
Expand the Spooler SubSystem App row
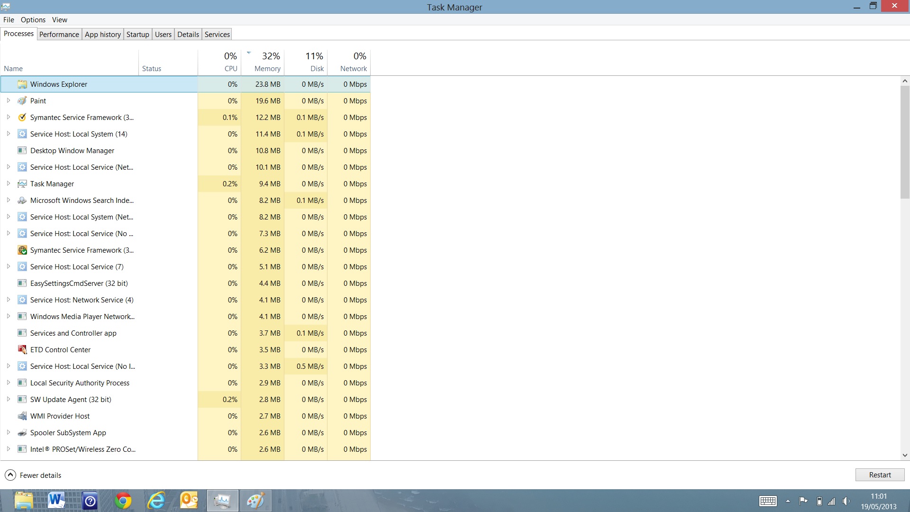tap(8, 432)
